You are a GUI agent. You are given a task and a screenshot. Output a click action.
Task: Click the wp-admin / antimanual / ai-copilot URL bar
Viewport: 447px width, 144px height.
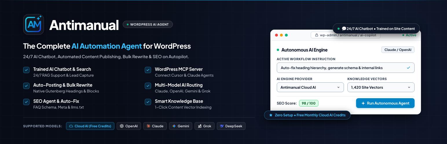tap(345, 35)
